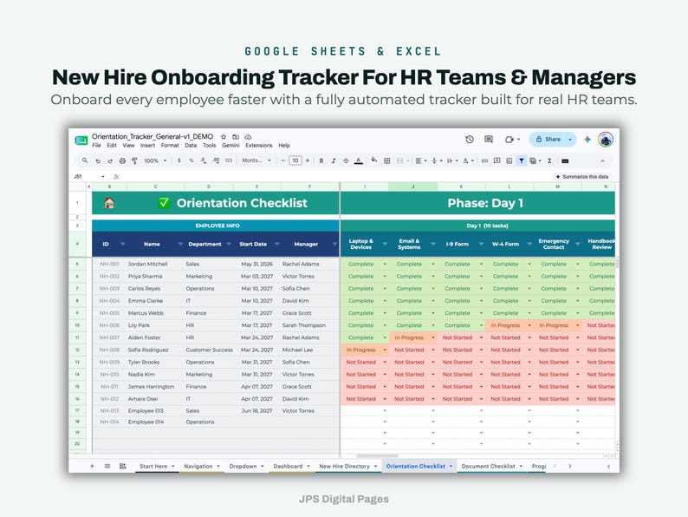Open the Data menu
Viewport: 688px width, 517px height.
click(x=191, y=146)
